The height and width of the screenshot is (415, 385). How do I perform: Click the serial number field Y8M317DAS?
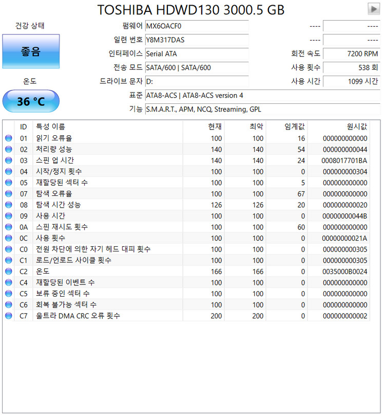tap(197, 40)
